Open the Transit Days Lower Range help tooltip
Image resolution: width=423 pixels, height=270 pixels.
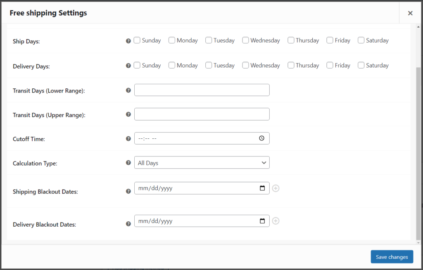(128, 90)
